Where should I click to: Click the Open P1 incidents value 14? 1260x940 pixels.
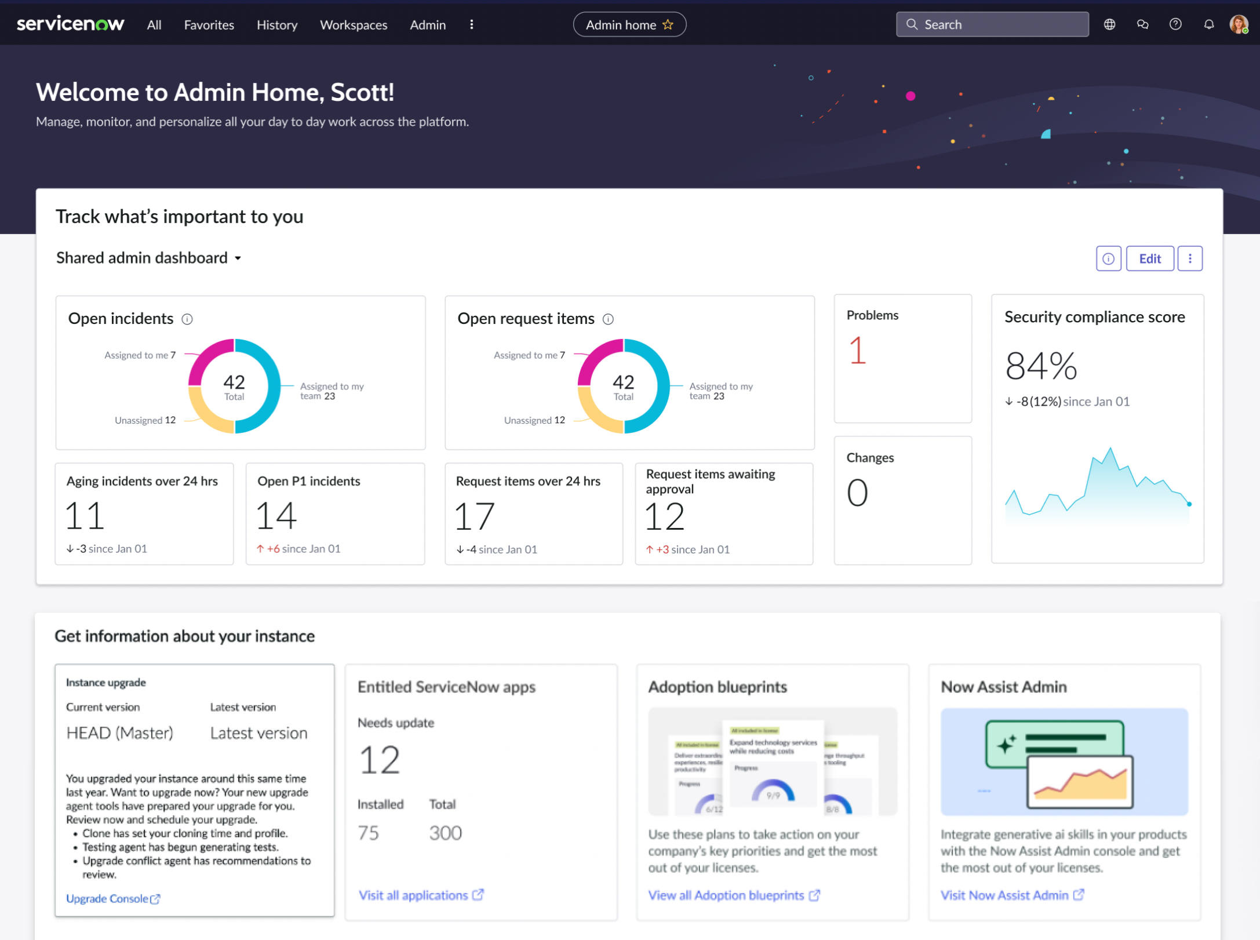[276, 516]
